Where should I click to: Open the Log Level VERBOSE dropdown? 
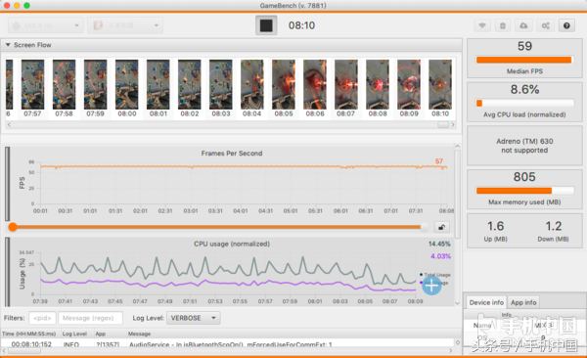click(x=193, y=318)
